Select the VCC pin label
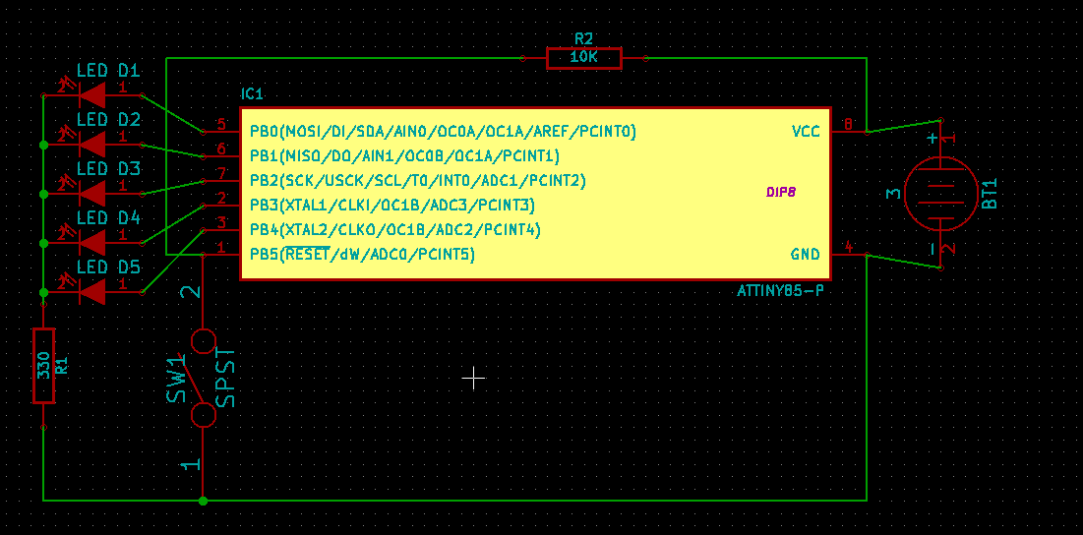The width and height of the screenshot is (1083, 535). 805,132
